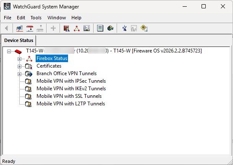Click the grayed plus Add Device icon
This screenshot has width=233, height=165.
click(x=53, y=28)
